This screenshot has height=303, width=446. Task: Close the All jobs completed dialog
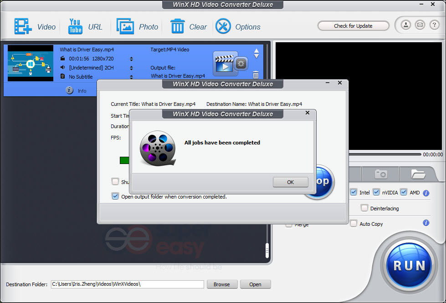308,113
